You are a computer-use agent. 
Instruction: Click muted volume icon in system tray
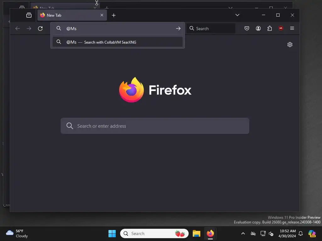(271, 233)
